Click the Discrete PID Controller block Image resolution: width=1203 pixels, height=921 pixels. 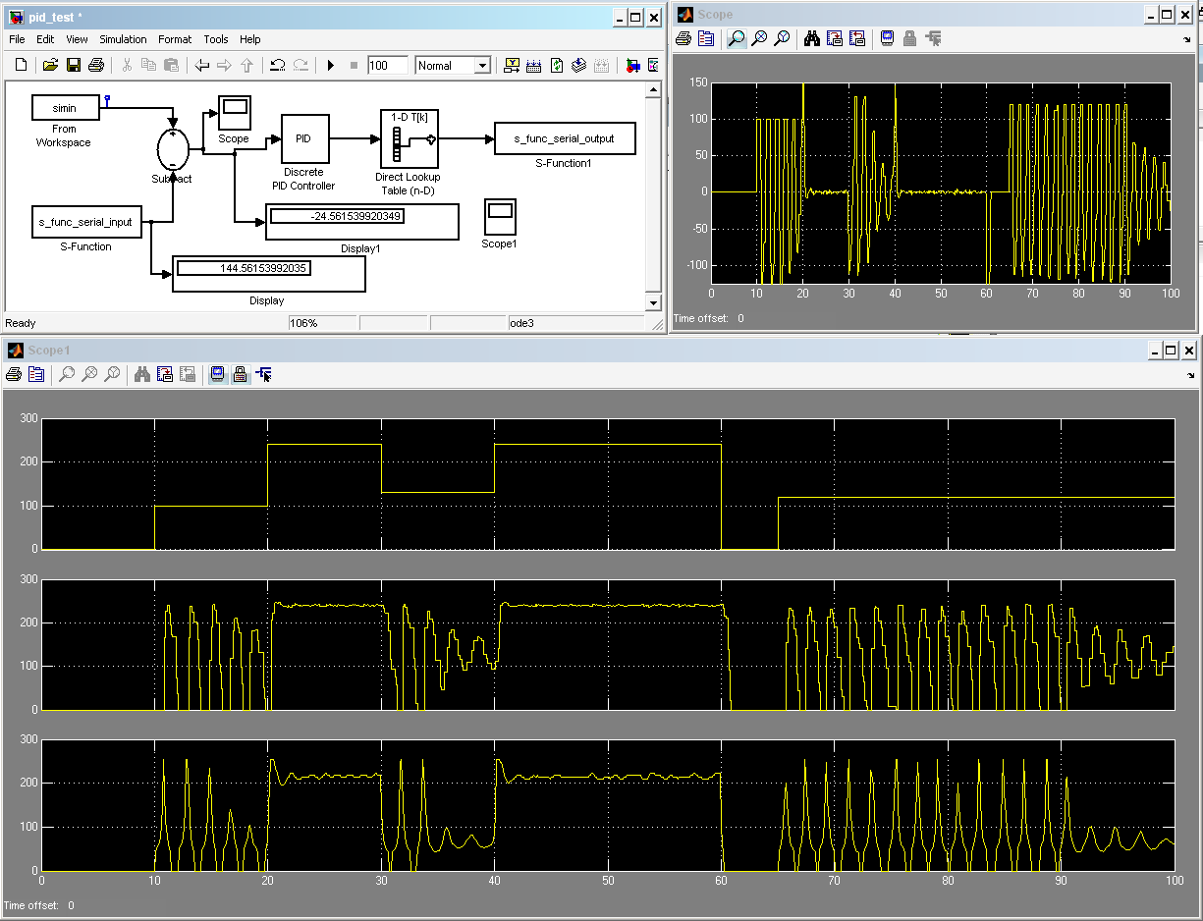[x=304, y=138]
